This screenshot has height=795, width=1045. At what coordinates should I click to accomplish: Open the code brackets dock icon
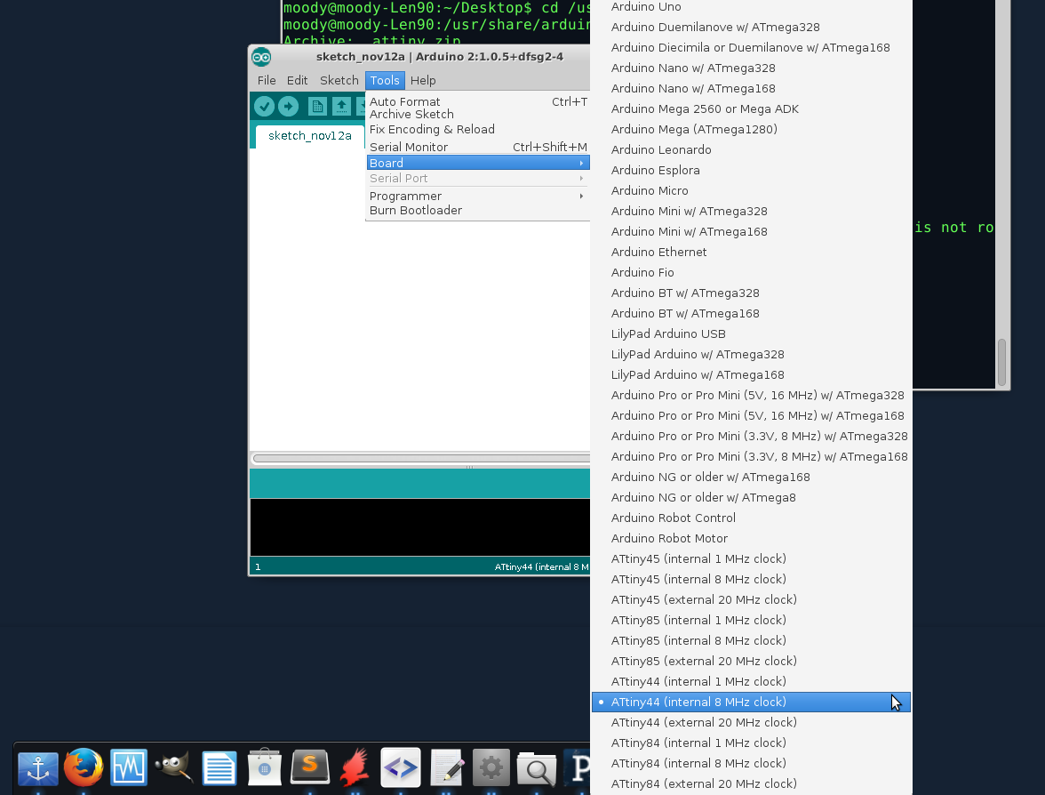pos(401,767)
